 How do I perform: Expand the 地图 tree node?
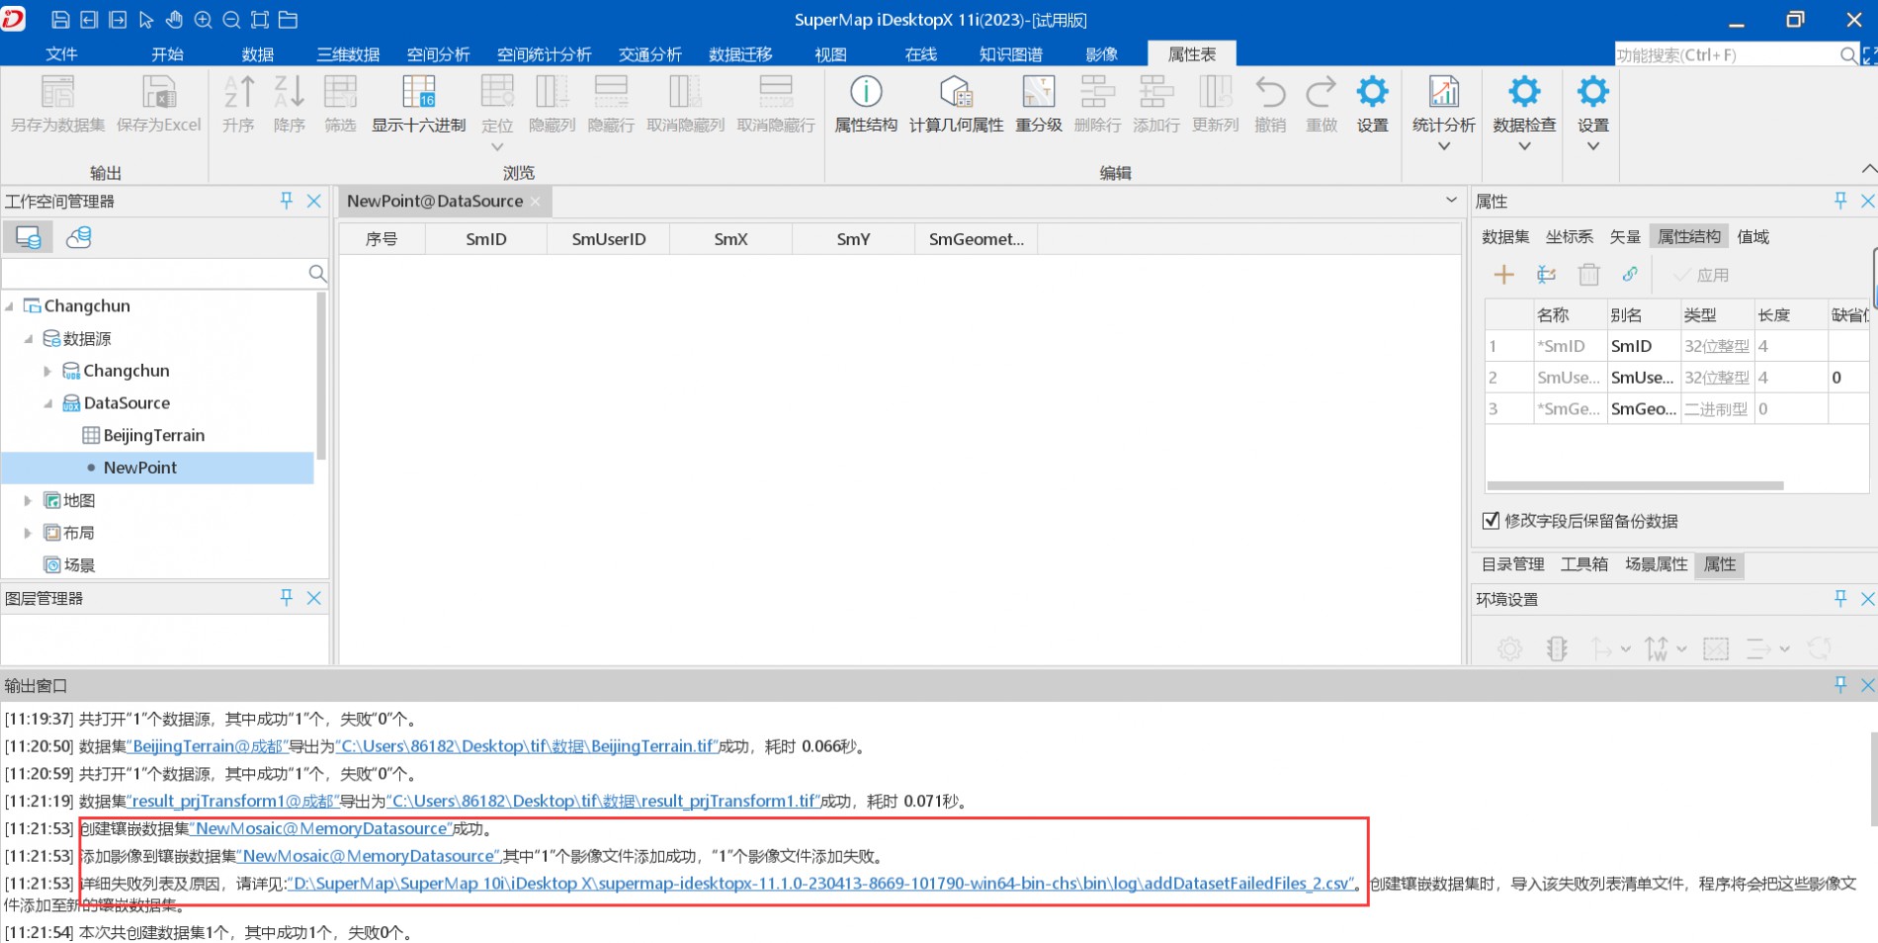pyautogui.click(x=28, y=501)
